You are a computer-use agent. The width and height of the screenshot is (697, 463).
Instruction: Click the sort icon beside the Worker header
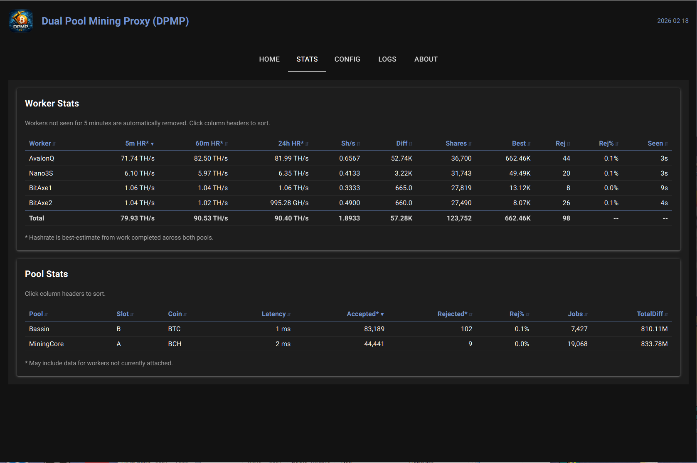click(54, 143)
